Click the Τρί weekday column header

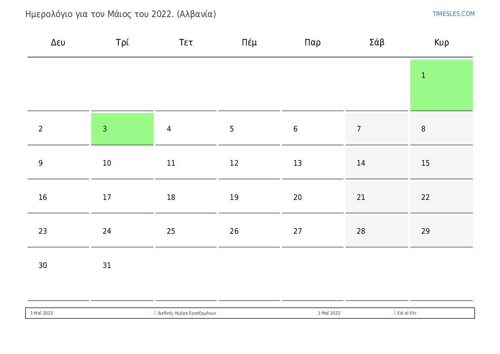pyautogui.click(x=122, y=42)
